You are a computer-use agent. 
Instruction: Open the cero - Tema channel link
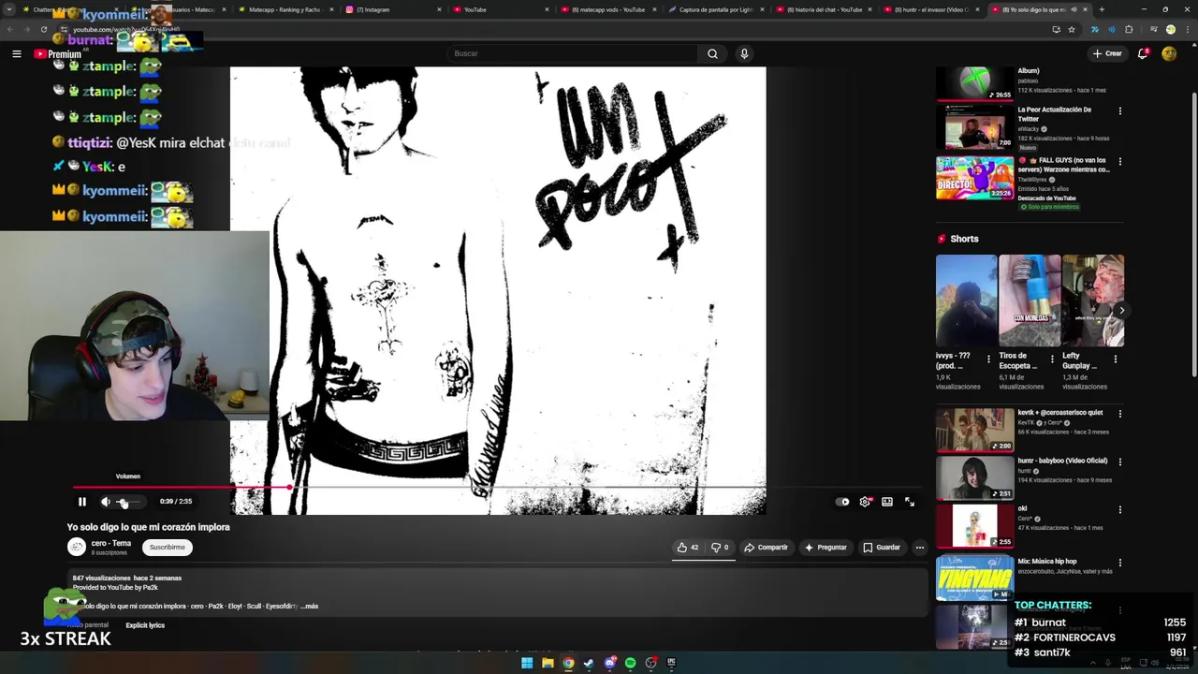[x=111, y=543]
